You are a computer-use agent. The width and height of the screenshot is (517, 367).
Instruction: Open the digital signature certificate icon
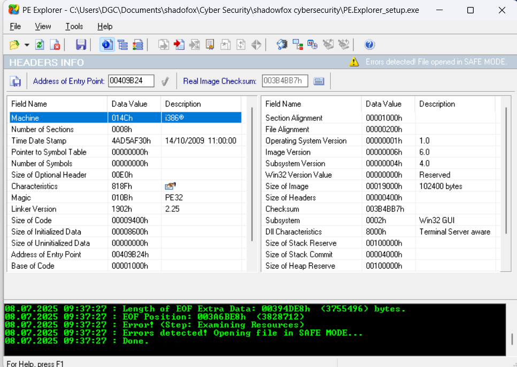point(210,44)
